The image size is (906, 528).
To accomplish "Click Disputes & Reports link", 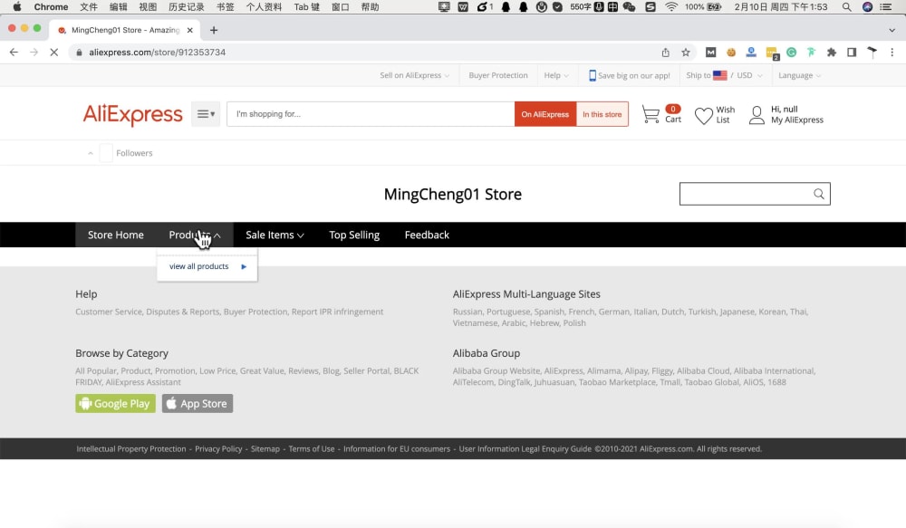I will click(x=183, y=312).
